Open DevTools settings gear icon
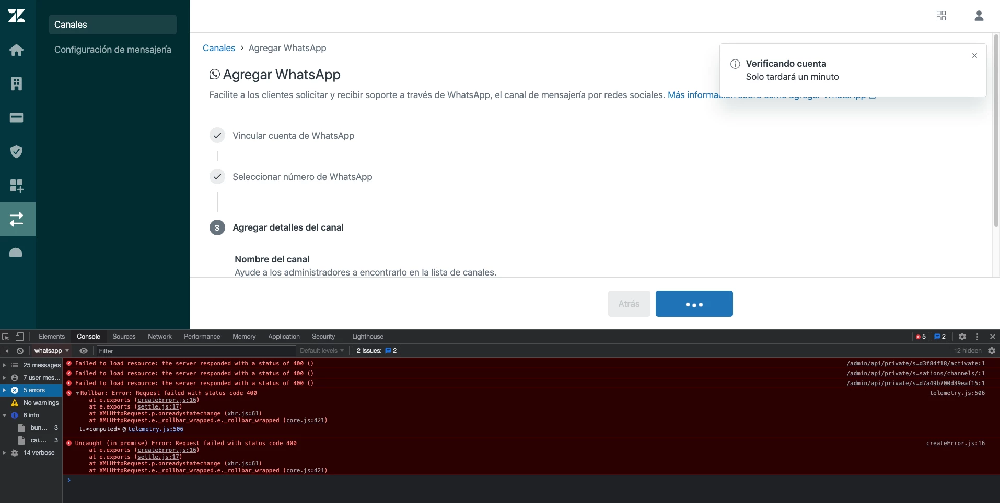The width and height of the screenshot is (1000, 503). click(x=962, y=337)
